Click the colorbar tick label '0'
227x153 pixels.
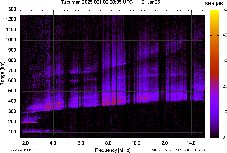pos(224,137)
